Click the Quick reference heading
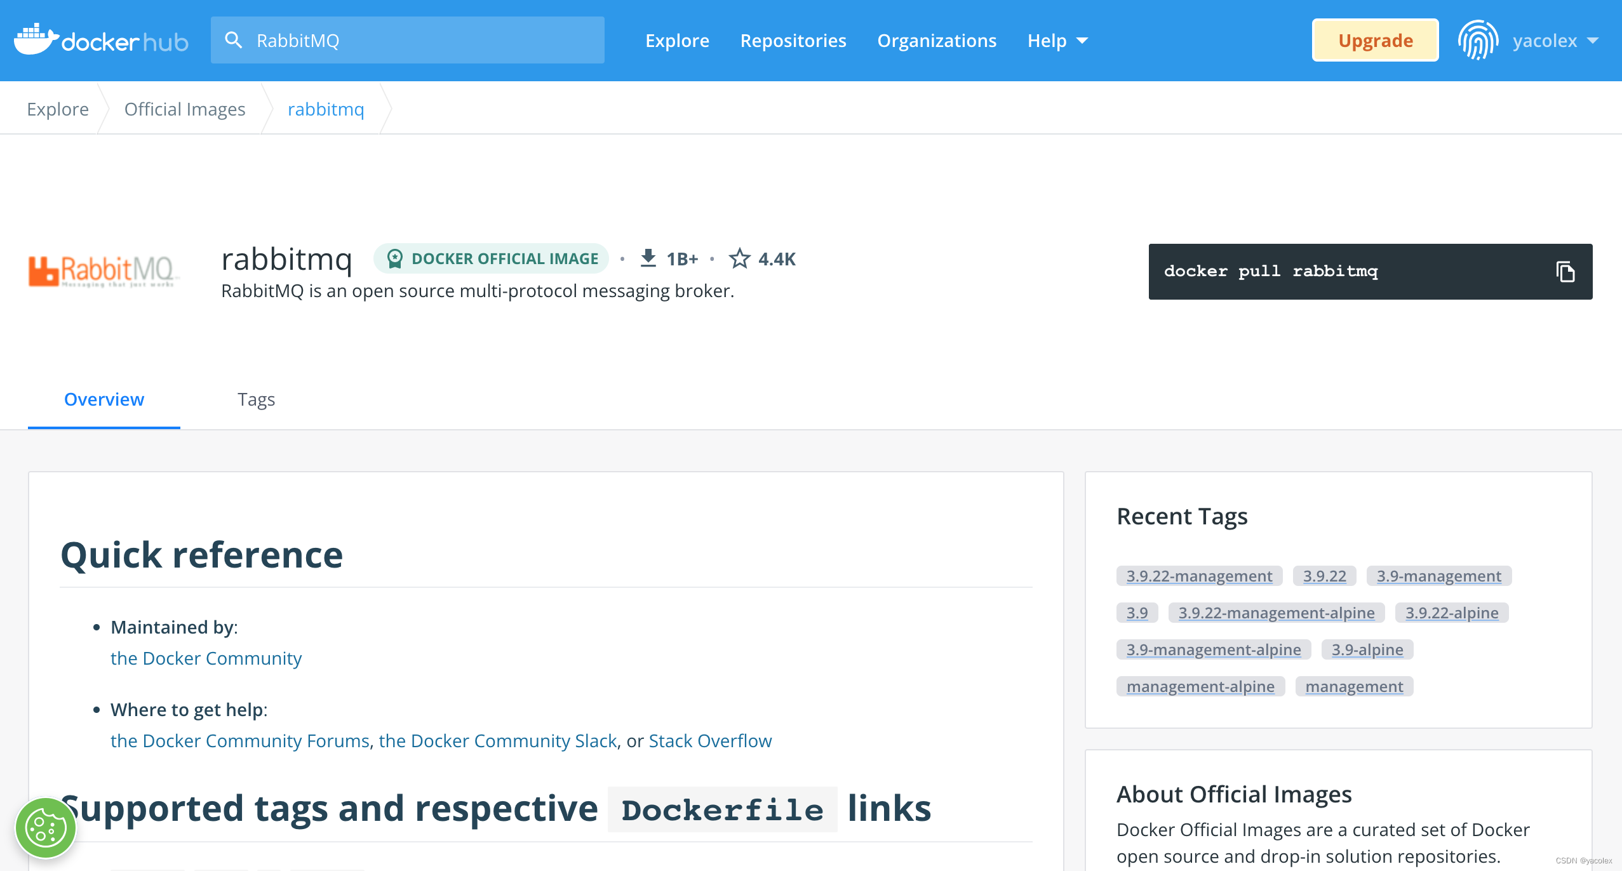 [x=202, y=554]
